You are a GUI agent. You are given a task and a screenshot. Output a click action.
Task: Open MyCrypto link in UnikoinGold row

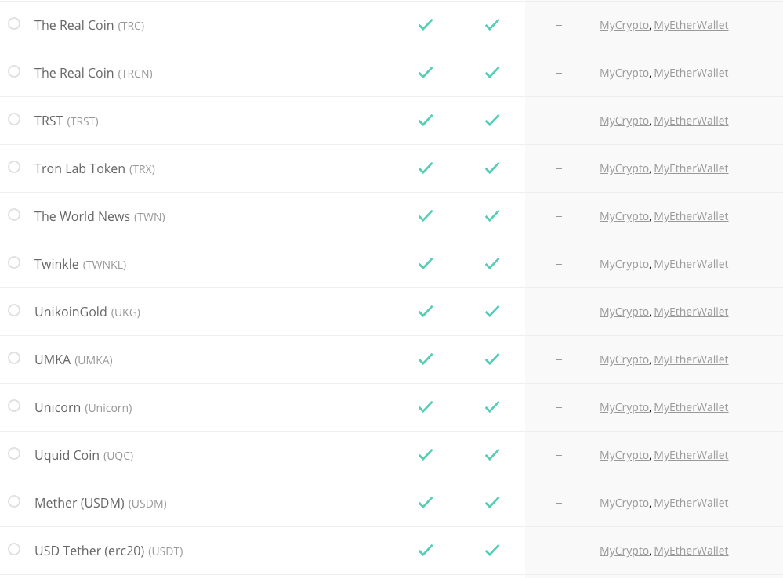[x=624, y=312]
